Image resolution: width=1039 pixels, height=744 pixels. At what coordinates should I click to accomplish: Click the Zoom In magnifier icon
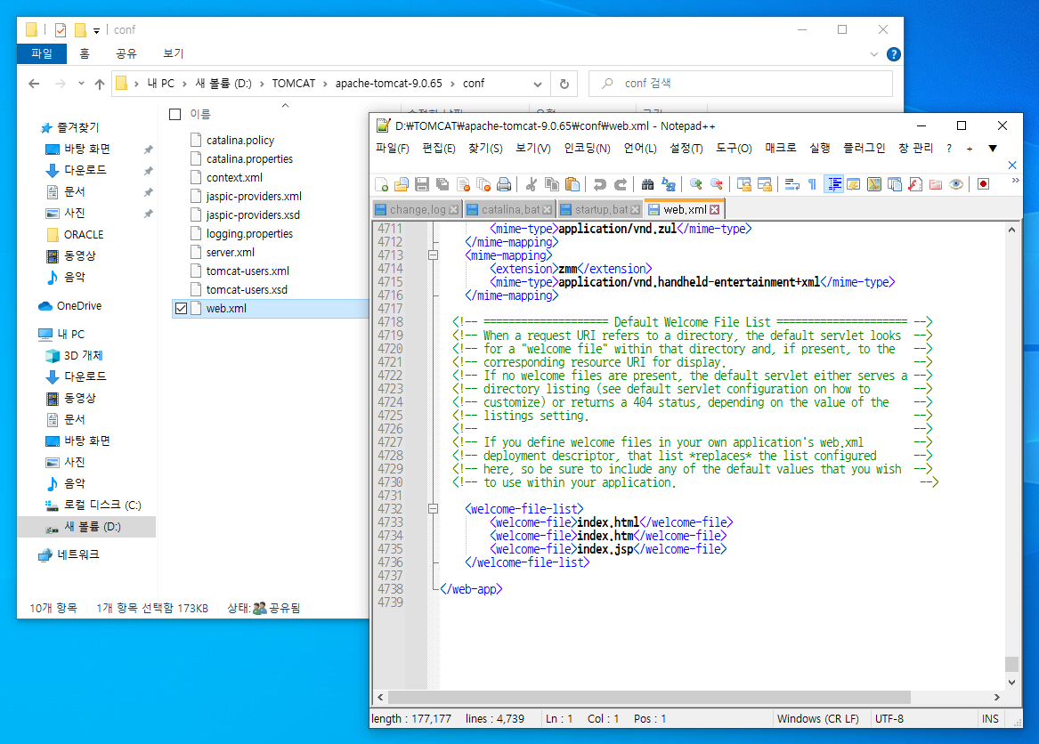point(696,184)
